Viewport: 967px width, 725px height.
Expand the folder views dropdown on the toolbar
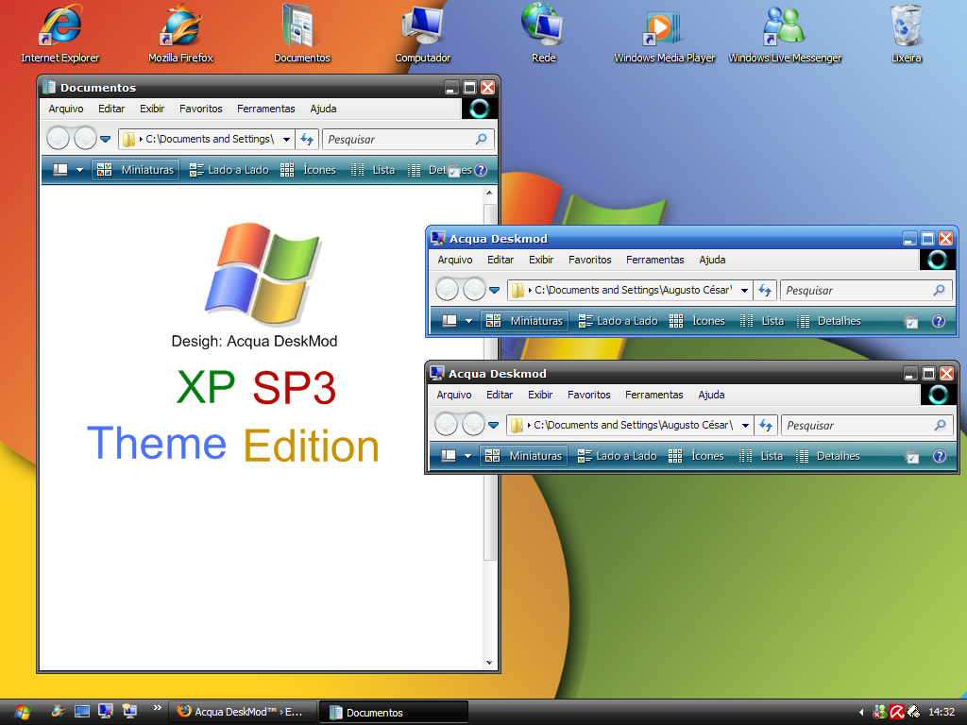click(x=80, y=170)
